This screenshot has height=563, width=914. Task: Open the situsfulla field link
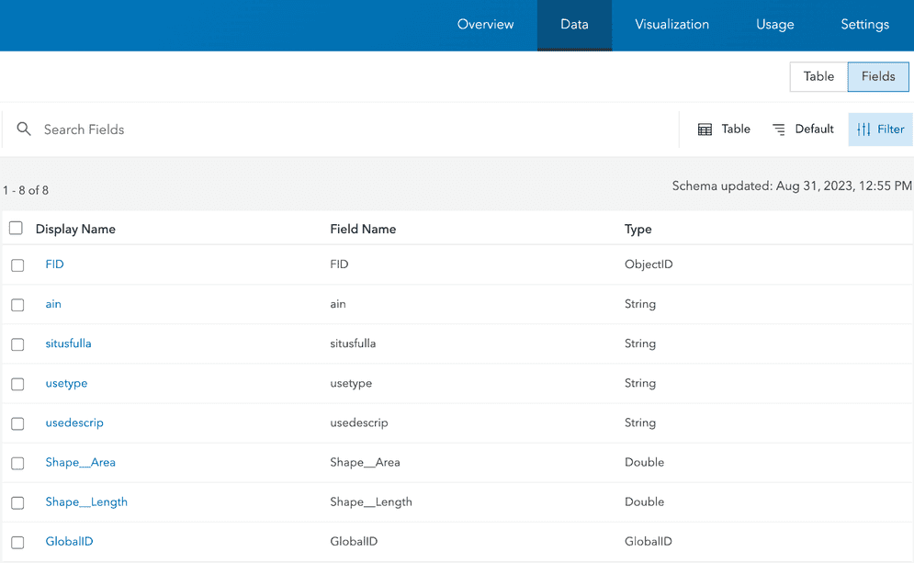point(68,343)
